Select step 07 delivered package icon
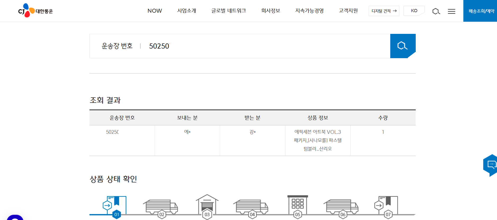 pyautogui.click(x=387, y=206)
